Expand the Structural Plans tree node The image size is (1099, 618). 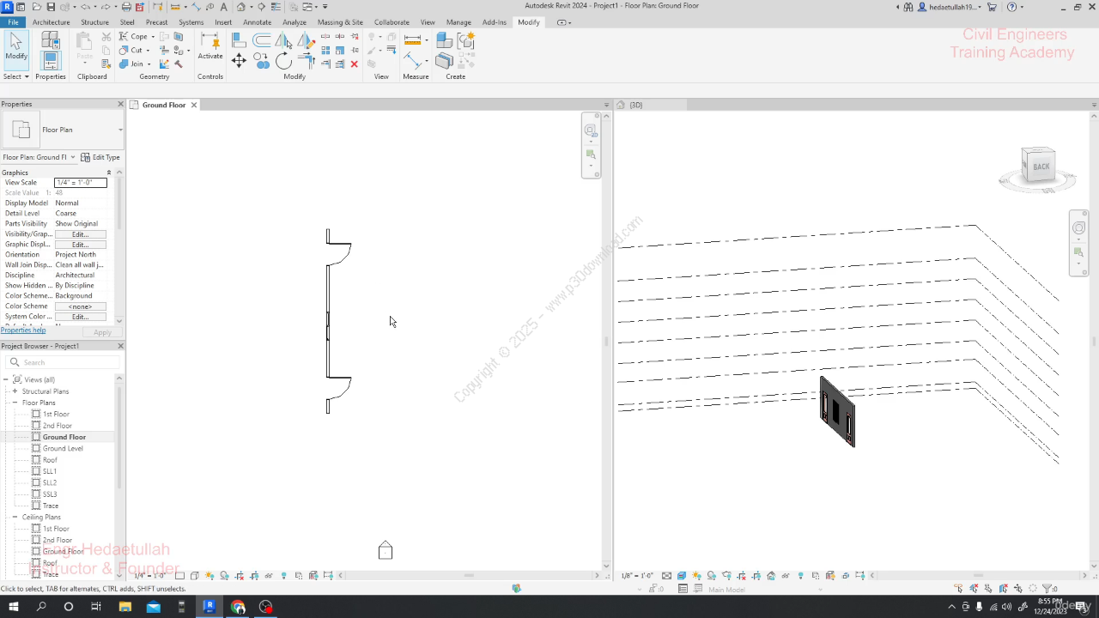pyautogui.click(x=15, y=391)
